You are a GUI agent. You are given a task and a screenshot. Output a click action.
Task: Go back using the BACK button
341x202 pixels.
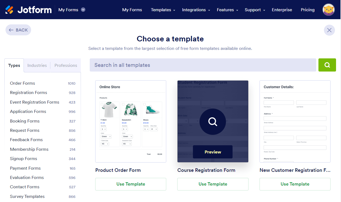pos(18,30)
